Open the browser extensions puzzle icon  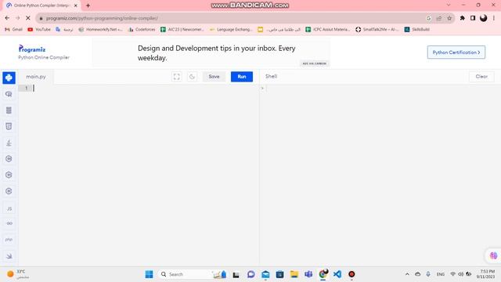click(462, 18)
